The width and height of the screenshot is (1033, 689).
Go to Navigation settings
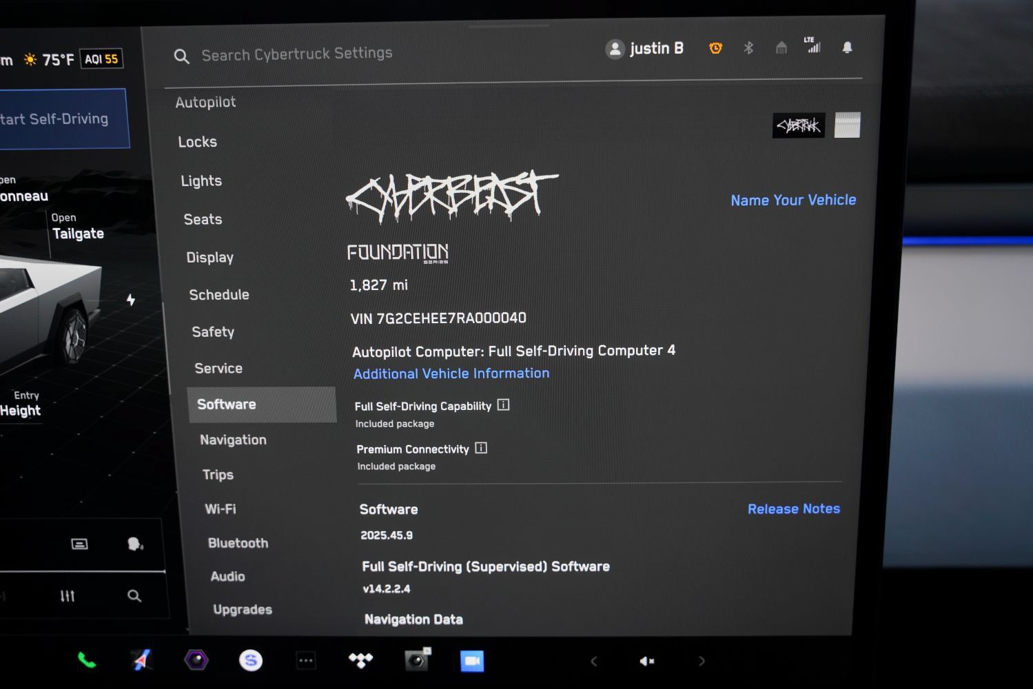pos(233,440)
